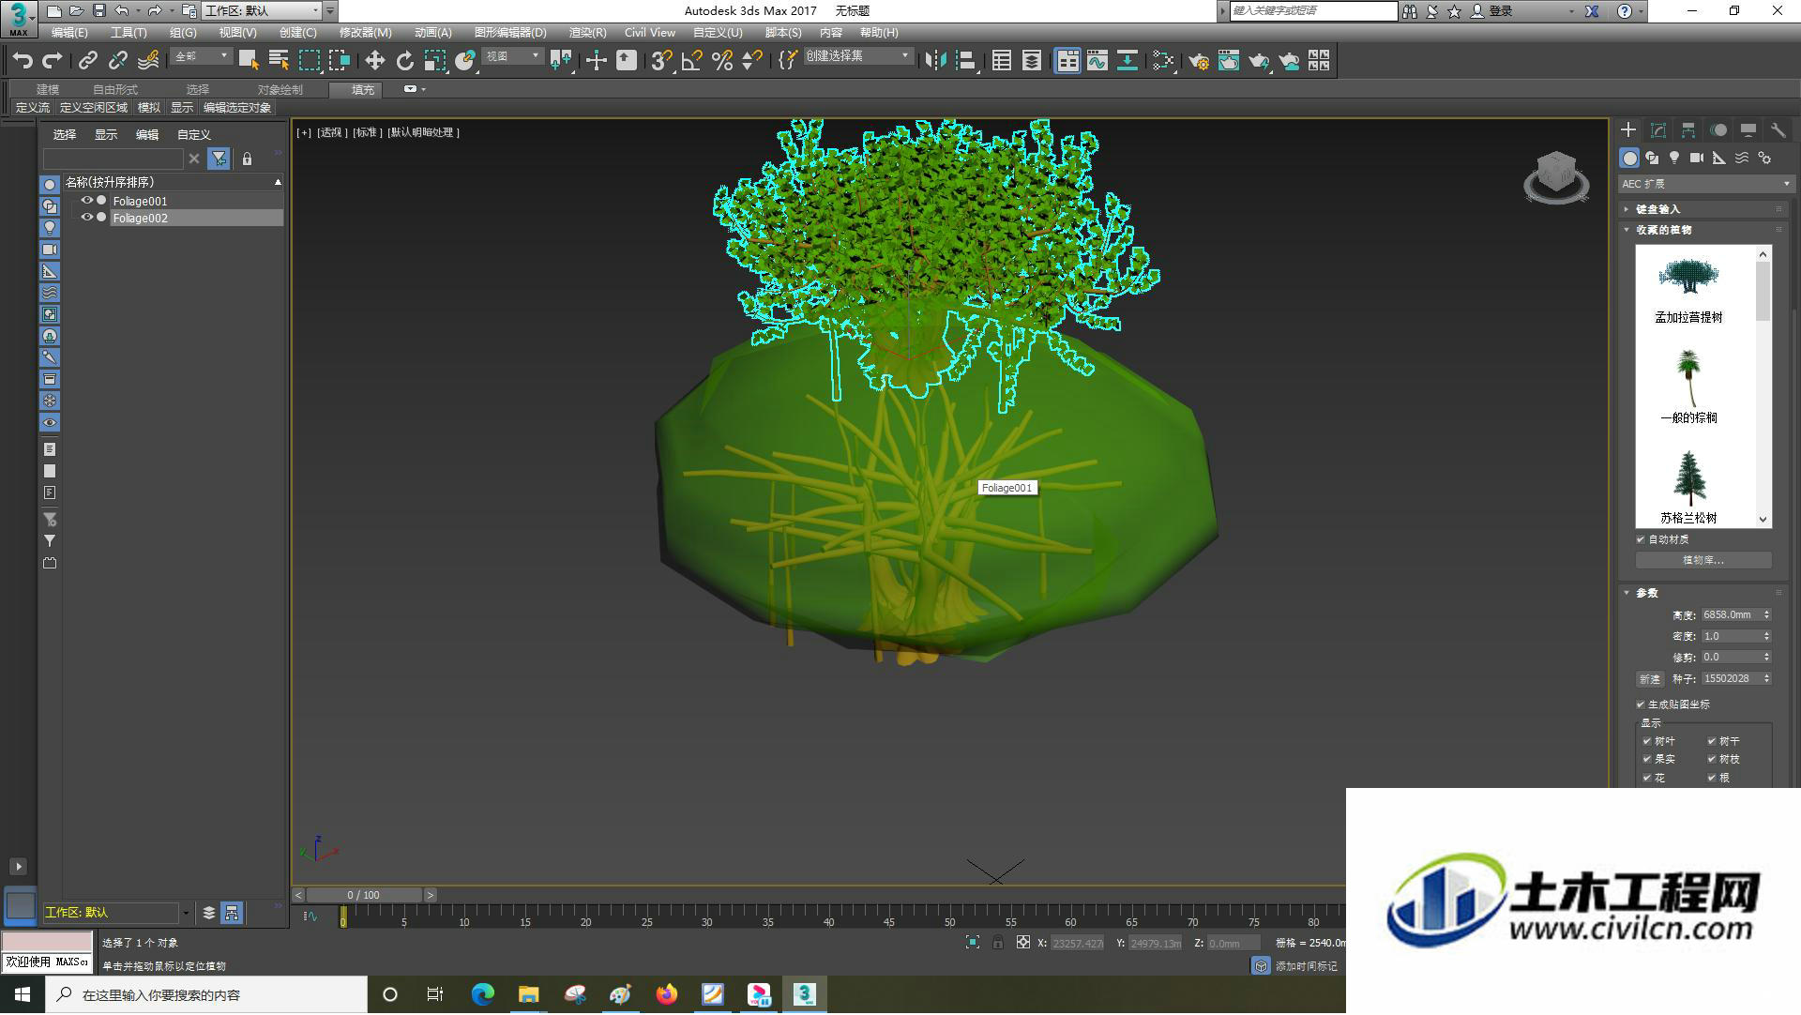Toggle the 树干 display checkbox
The image size is (1801, 1015).
1712,741
